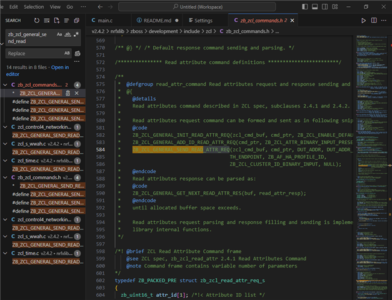Open new search editor icon

pos(56,21)
